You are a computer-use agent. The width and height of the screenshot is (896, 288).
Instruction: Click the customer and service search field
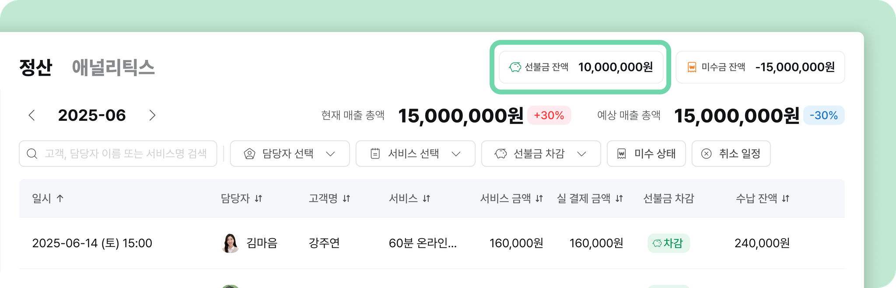[118, 154]
